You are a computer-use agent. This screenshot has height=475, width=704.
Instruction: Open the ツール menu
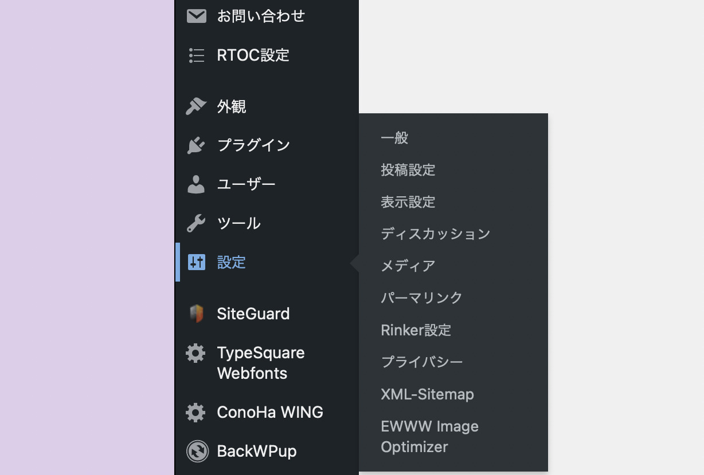(x=239, y=223)
